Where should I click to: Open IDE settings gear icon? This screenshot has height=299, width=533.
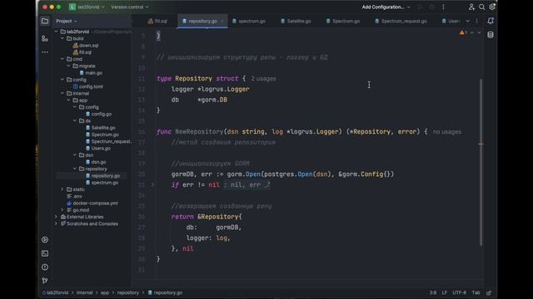(492, 7)
